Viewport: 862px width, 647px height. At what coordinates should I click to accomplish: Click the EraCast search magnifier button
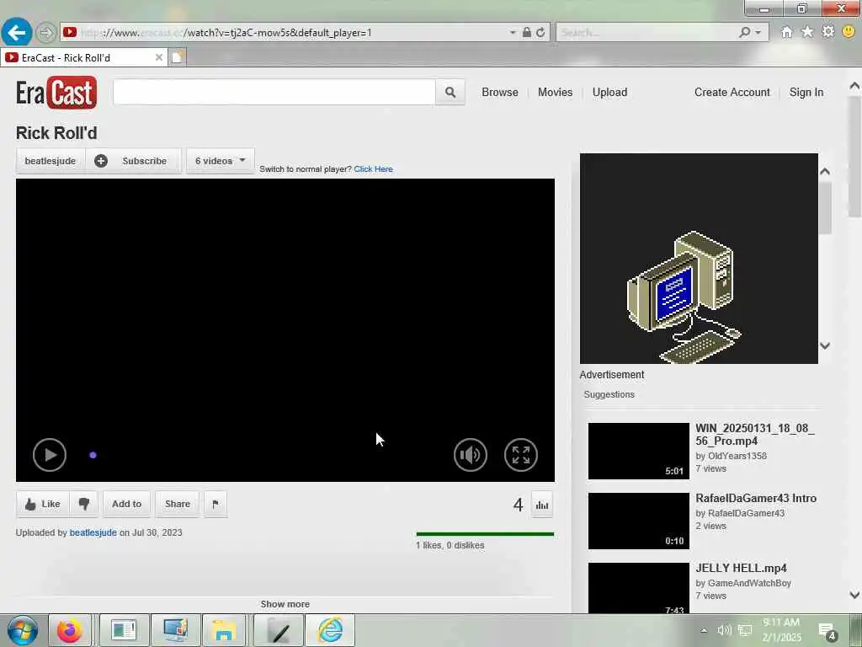[x=450, y=92]
